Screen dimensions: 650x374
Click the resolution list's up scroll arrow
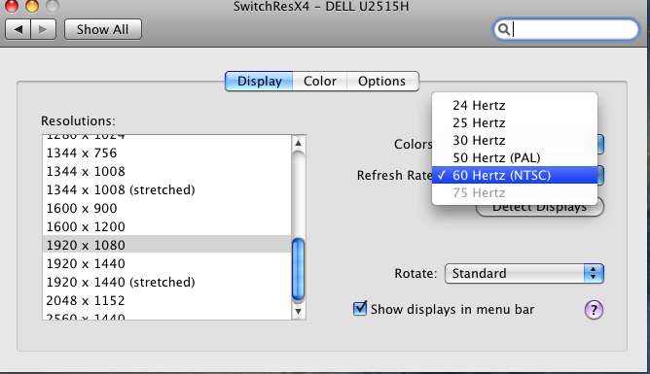[x=298, y=143]
